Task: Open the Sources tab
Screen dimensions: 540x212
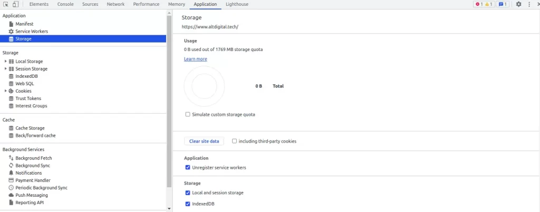Action: 90,4
